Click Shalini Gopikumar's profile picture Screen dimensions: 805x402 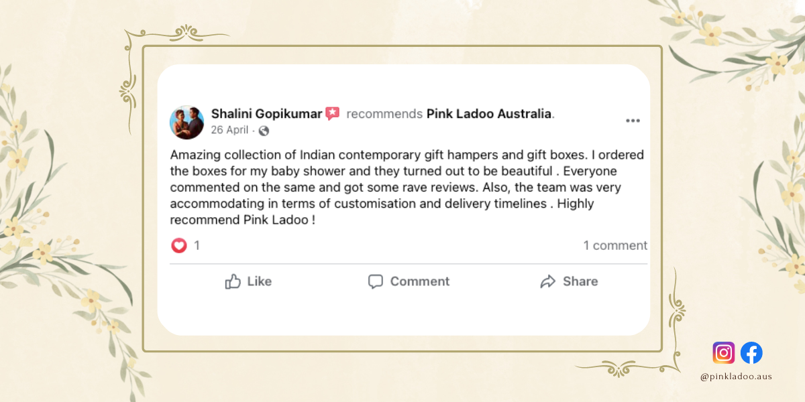tap(186, 122)
